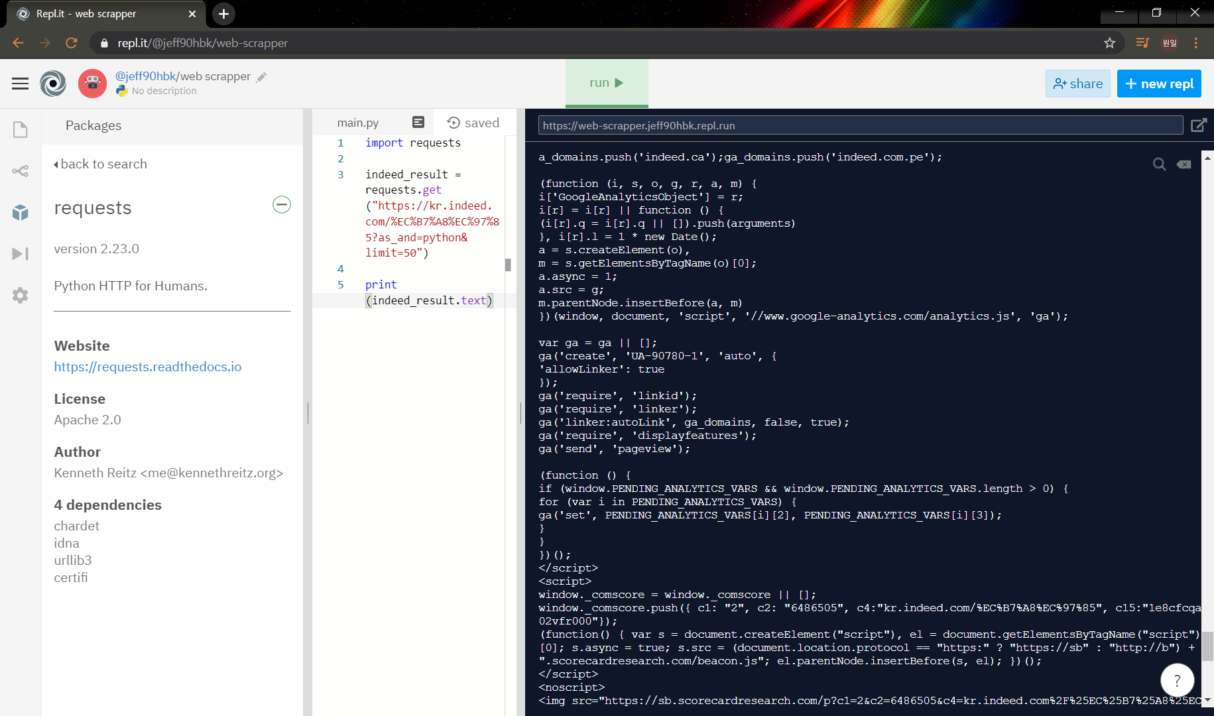Image resolution: width=1214 pixels, height=716 pixels.
Task: Remove the requests package with minus icon
Action: 282,204
